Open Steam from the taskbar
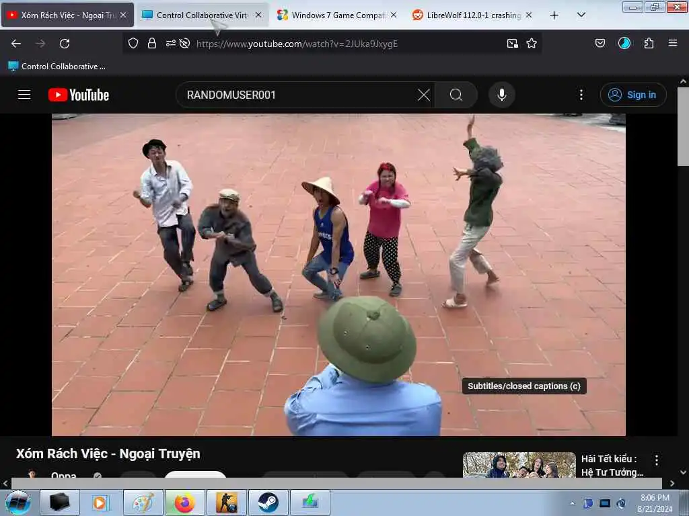Image resolution: width=689 pixels, height=516 pixels. pos(268,503)
